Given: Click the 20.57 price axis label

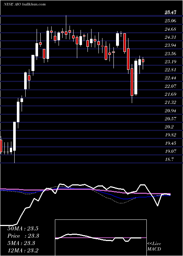Looking at the screenshot, I should [171, 119].
